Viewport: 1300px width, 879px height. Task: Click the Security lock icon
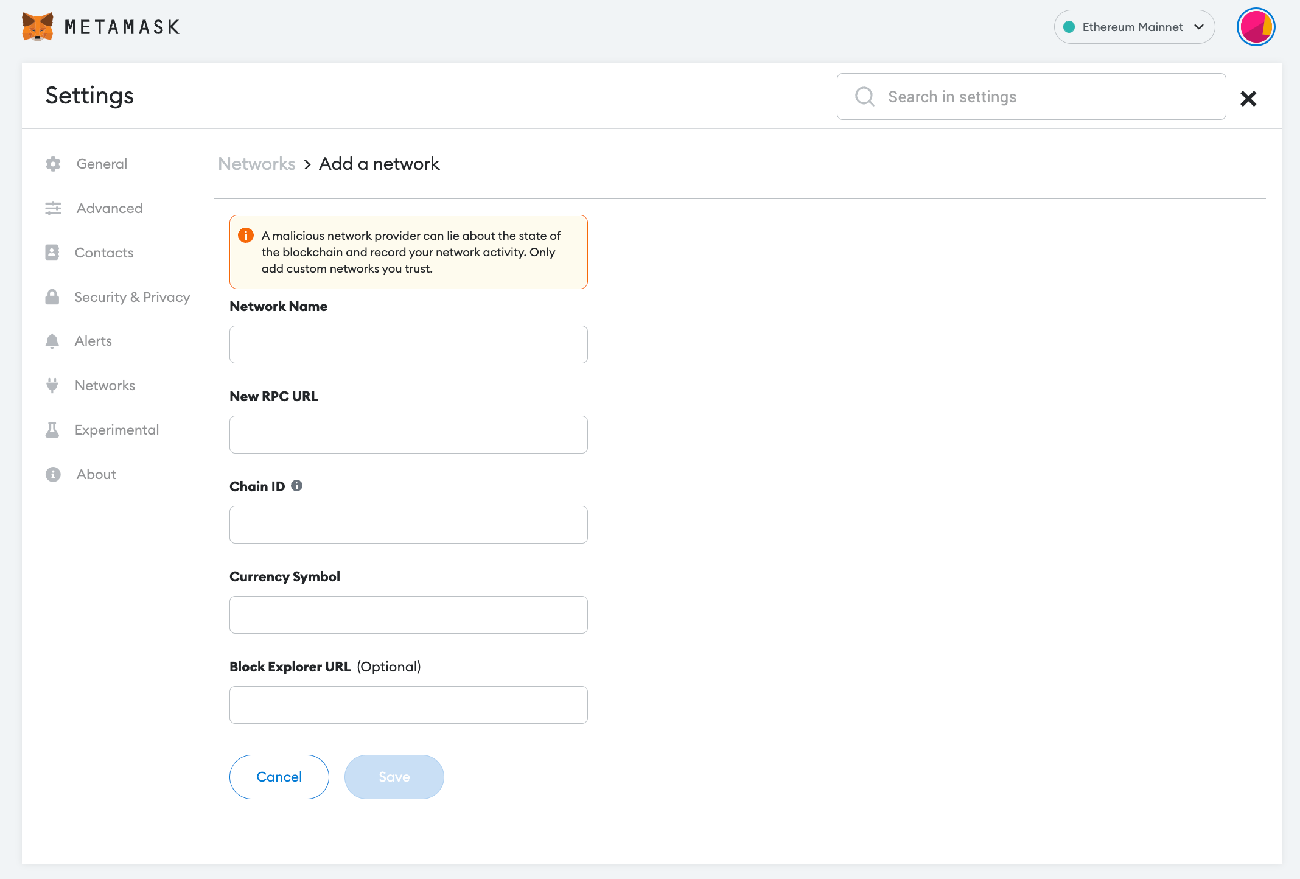coord(52,297)
